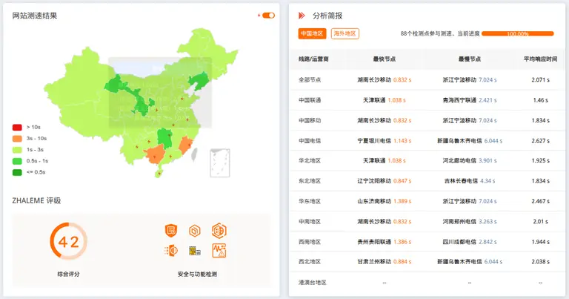Click the 综合评分 label

pyautogui.click(x=68, y=274)
